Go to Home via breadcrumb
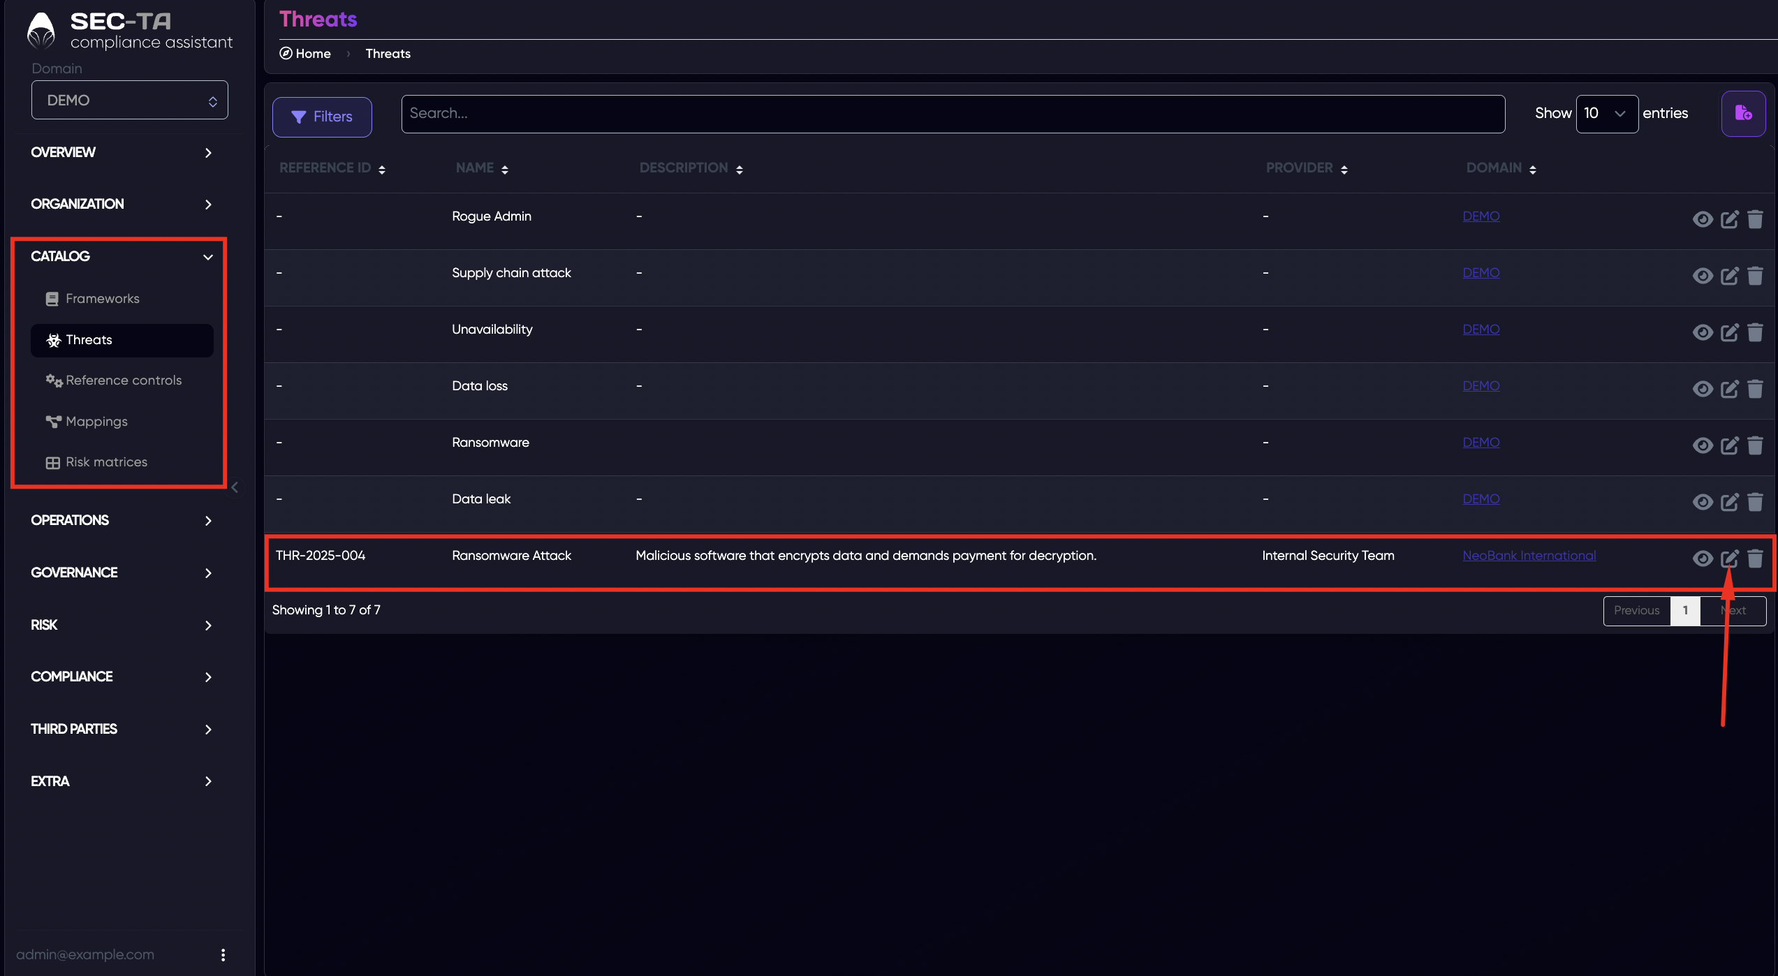Viewport: 1778px width, 976px height. tap(305, 54)
